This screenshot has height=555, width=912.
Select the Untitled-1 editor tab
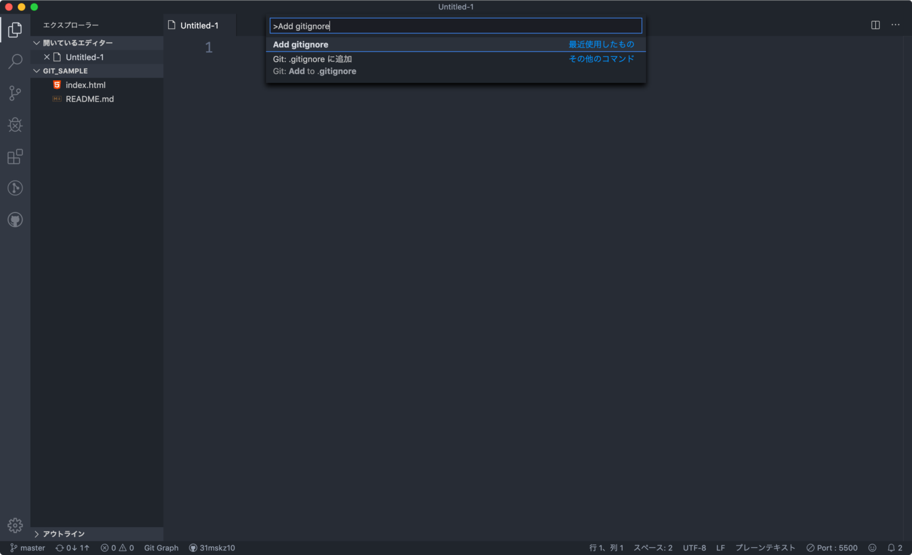pos(199,25)
